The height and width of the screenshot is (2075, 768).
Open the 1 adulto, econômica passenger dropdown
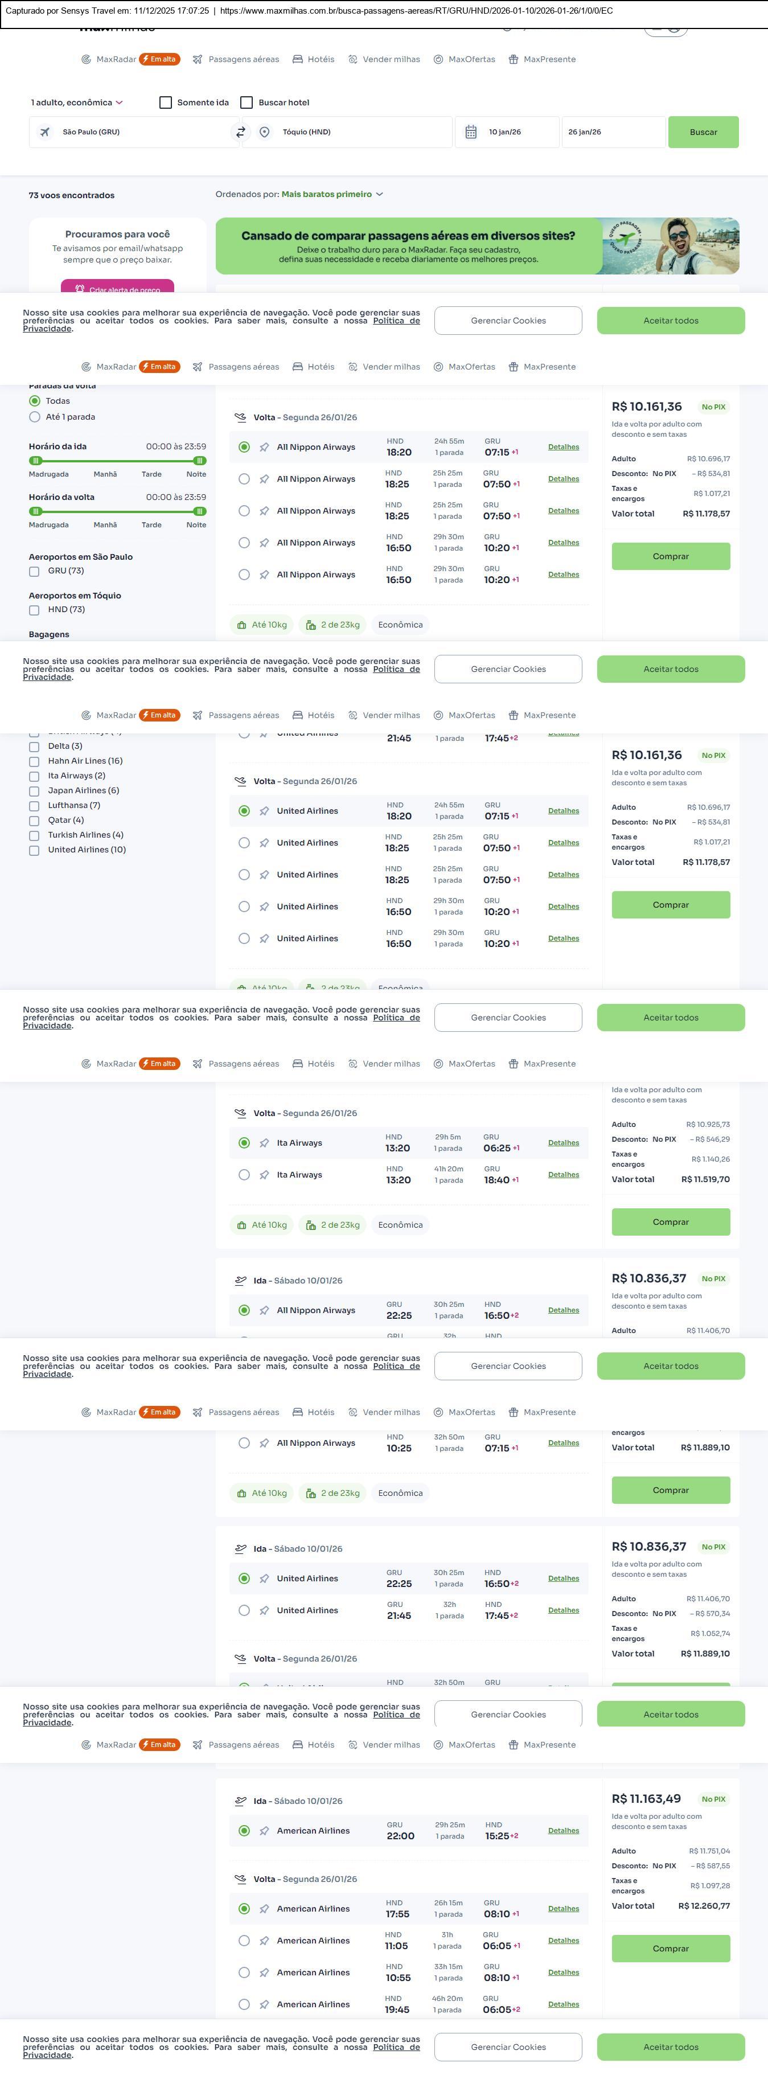[76, 102]
